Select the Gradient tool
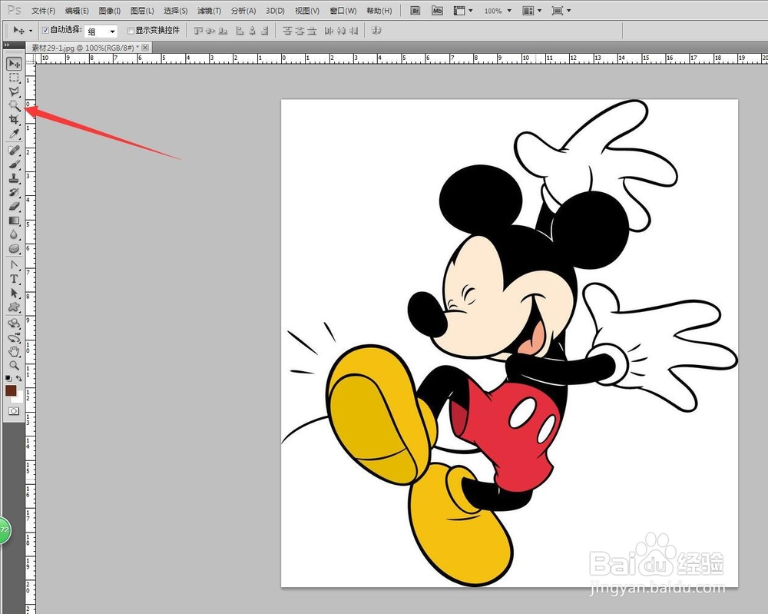The image size is (768, 614). pos(14,221)
